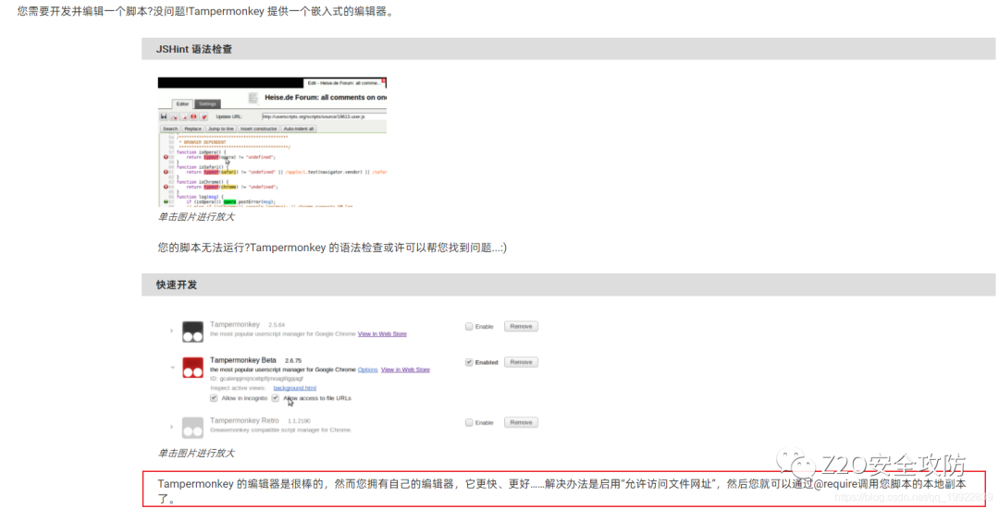Screen dimensions: 999x509
Task: Click the script document icon beside Heise.de Forum title
Action: point(253,98)
